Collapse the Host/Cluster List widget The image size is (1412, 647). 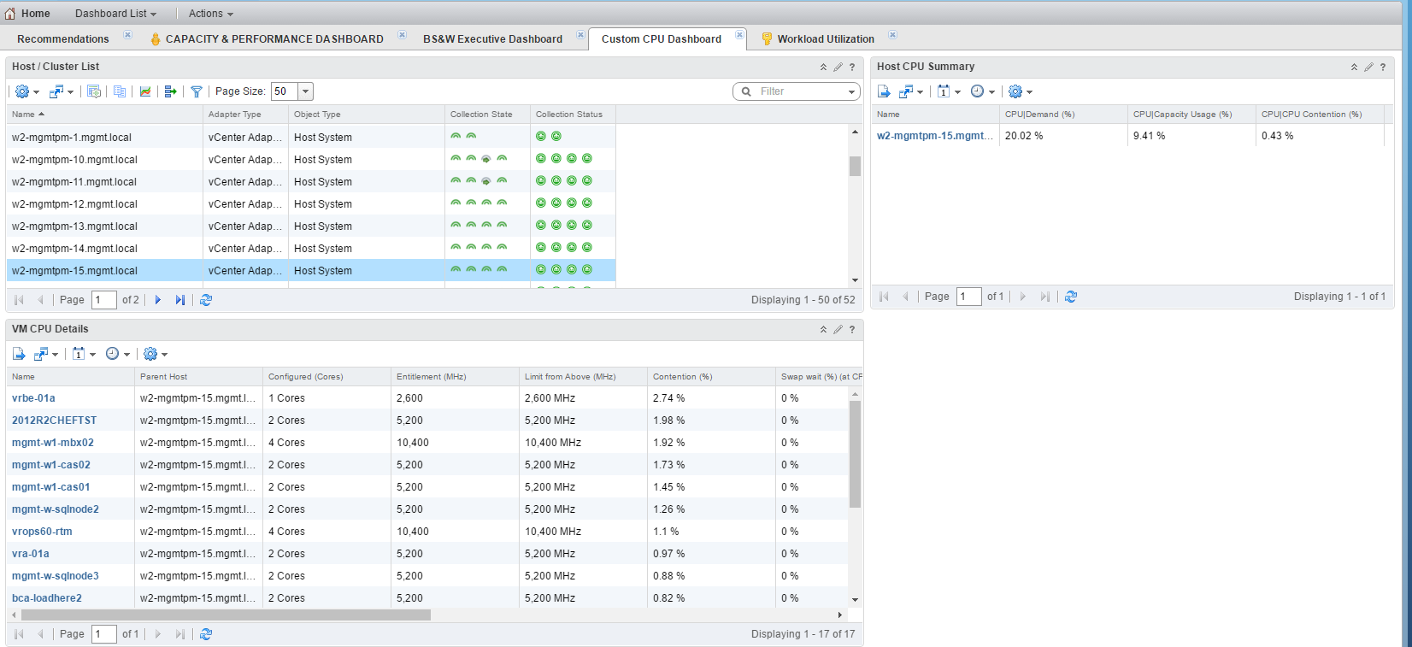pos(823,67)
